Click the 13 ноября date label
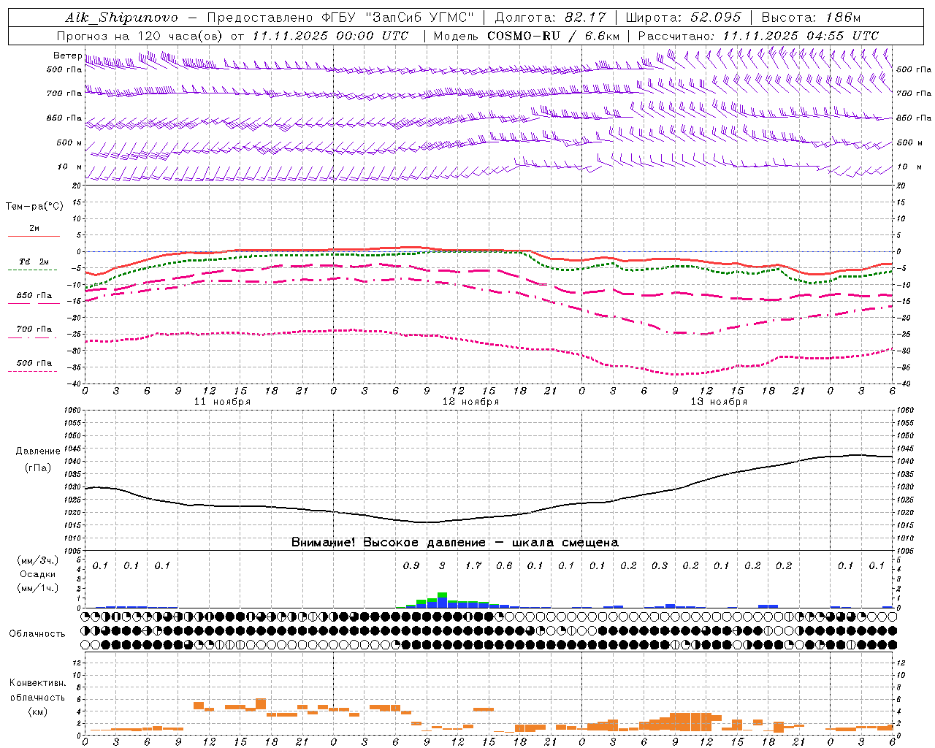The image size is (935, 748). click(719, 402)
